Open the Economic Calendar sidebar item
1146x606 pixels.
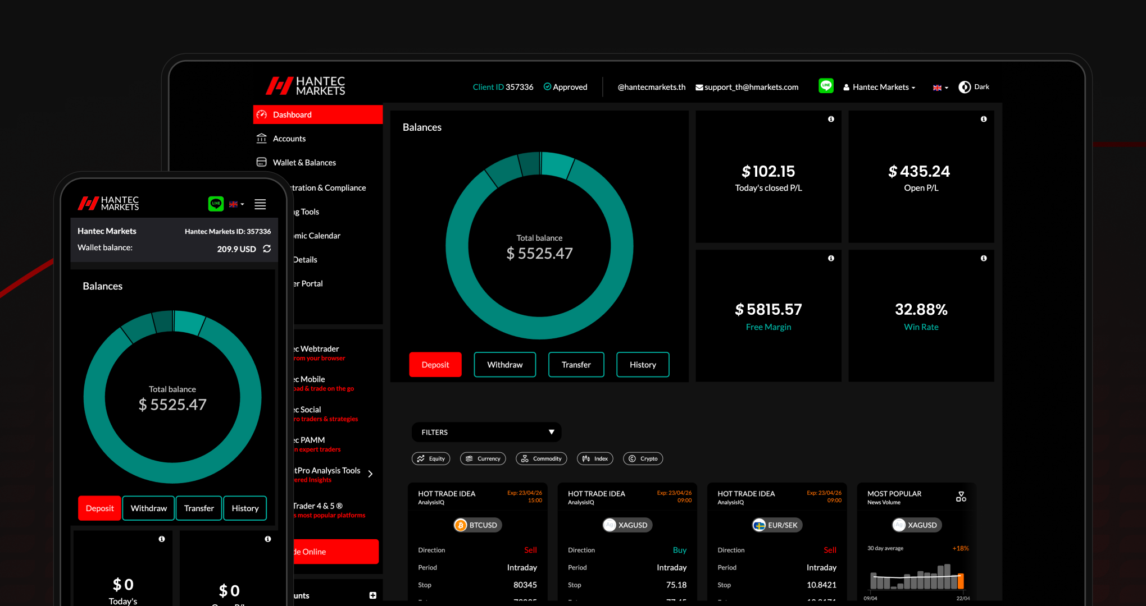[317, 236]
